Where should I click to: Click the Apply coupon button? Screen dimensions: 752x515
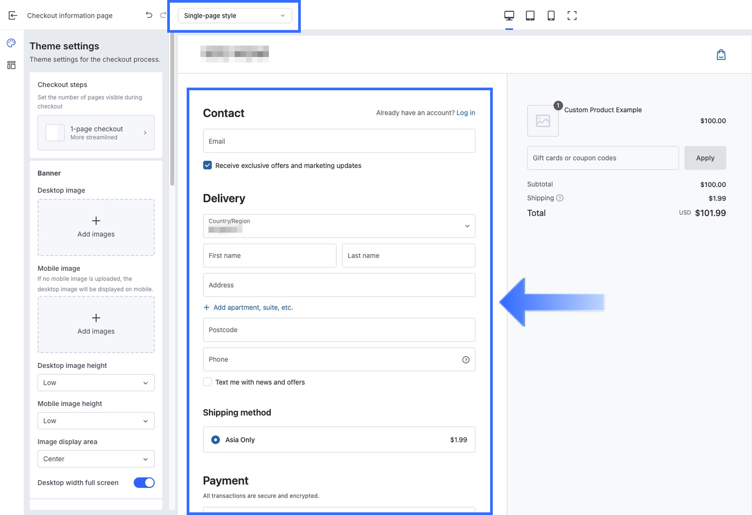click(705, 158)
